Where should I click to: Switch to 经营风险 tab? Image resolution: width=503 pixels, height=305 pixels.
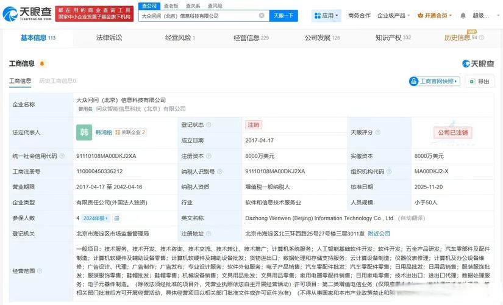pos(180,38)
